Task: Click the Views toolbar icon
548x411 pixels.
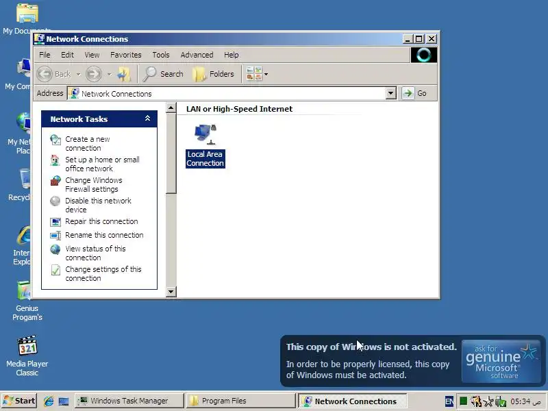Action: click(254, 74)
